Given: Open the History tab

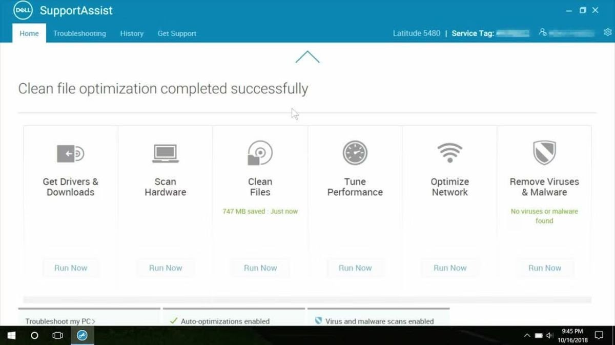Looking at the screenshot, I should 132,33.
